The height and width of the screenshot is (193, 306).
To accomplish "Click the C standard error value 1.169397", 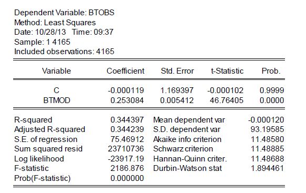I will [x=177, y=90].
